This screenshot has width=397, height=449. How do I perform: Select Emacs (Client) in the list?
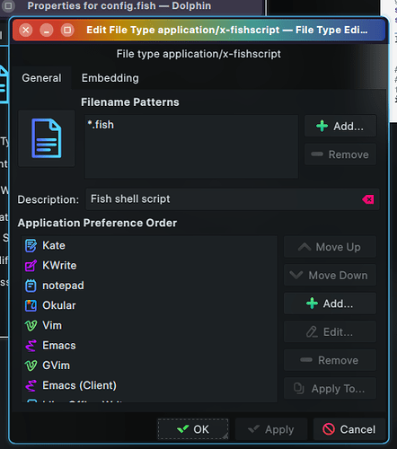[x=149, y=385]
